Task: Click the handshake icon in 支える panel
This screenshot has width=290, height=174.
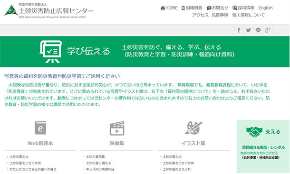Action: coord(254,132)
